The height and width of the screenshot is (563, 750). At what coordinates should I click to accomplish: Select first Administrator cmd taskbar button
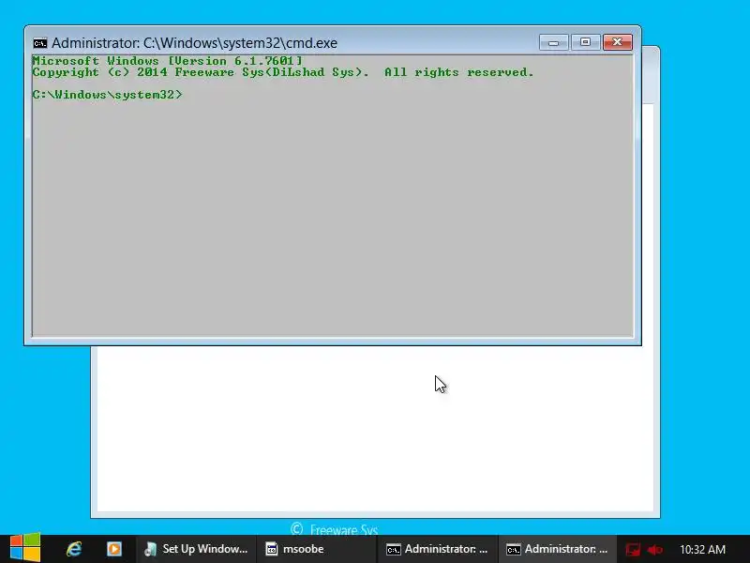(437, 549)
